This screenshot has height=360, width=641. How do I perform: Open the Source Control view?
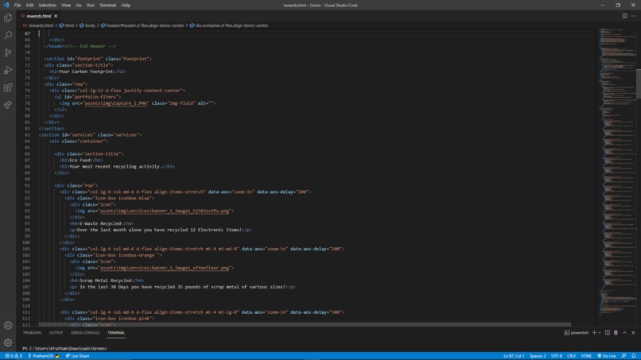tap(8, 52)
